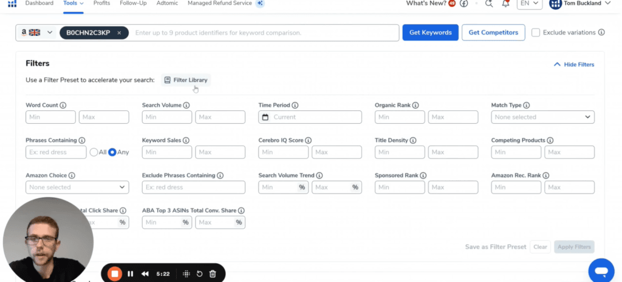Image resolution: width=622 pixels, height=282 pixels.
Task: Click Save as Filter Preset
Action: pos(496,247)
